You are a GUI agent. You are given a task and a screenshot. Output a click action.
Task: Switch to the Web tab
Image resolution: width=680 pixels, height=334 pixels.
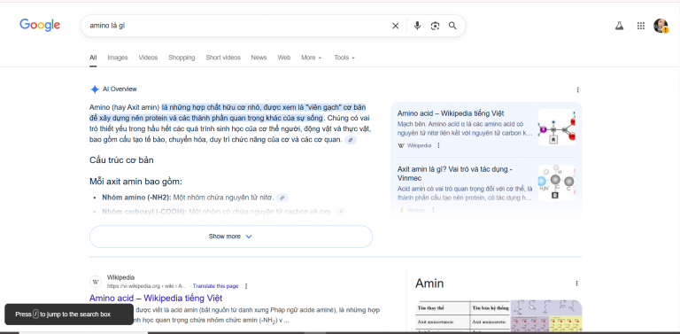(284, 58)
